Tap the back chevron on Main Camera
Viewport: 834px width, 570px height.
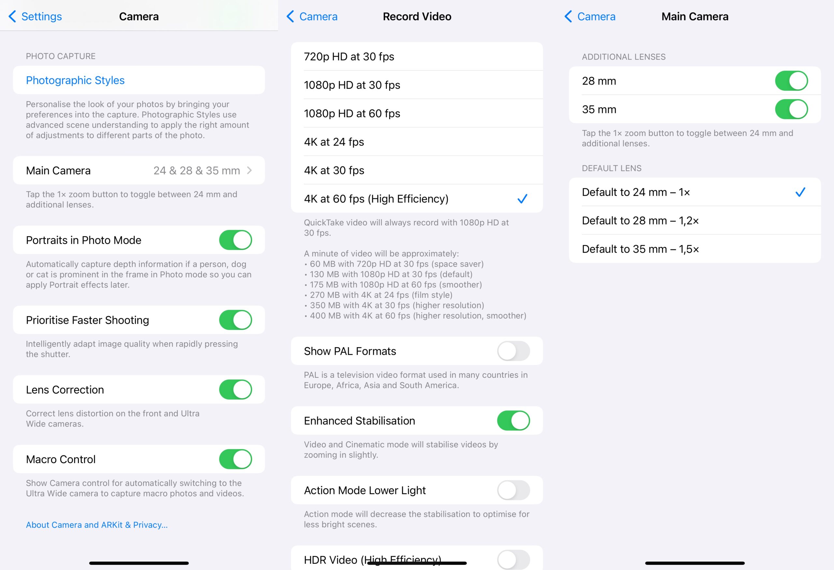568,17
